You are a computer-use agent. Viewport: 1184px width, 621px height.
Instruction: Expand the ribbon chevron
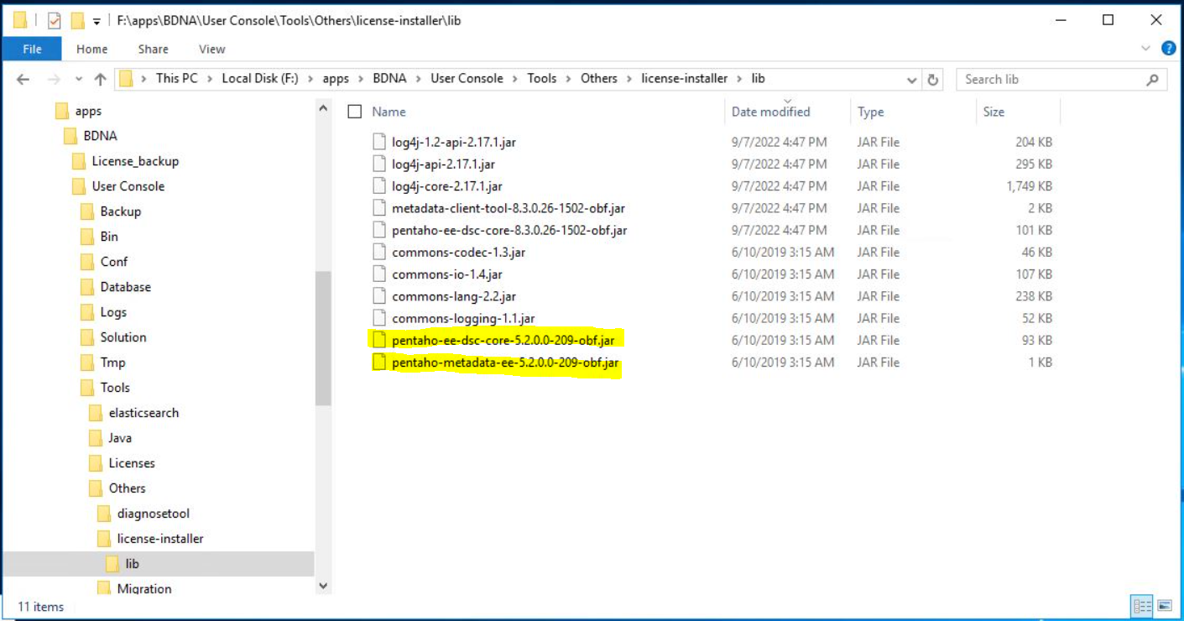coord(1147,49)
